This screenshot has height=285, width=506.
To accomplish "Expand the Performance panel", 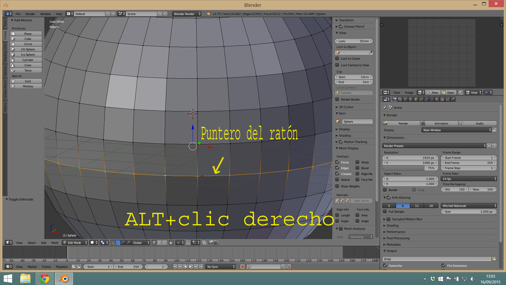I will tap(396, 232).
